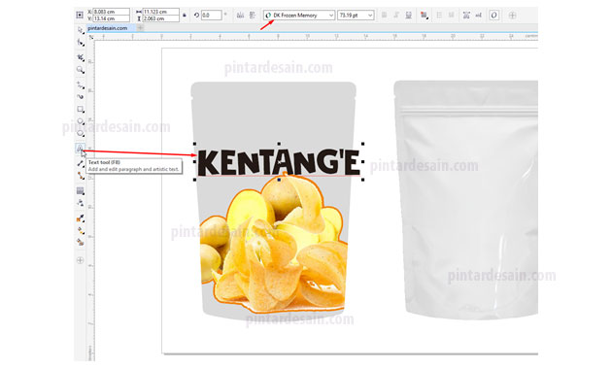Select the Drop Shadow effects tool
The height and width of the screenshot is (369, 612).
(80, 190)
